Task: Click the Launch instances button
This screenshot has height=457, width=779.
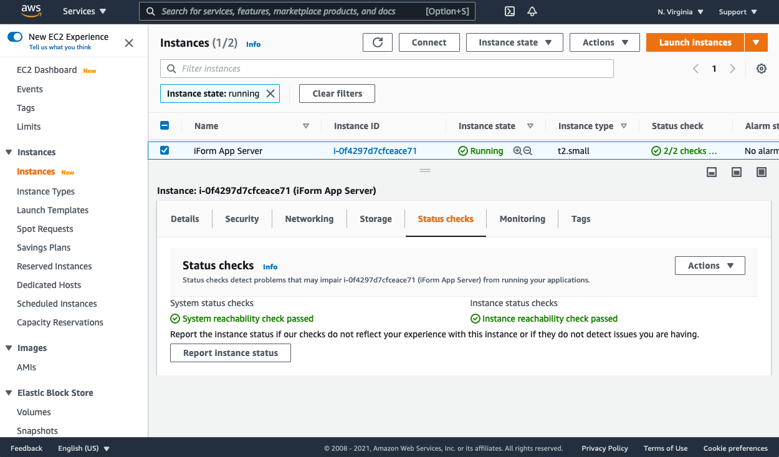Action: 695,42
